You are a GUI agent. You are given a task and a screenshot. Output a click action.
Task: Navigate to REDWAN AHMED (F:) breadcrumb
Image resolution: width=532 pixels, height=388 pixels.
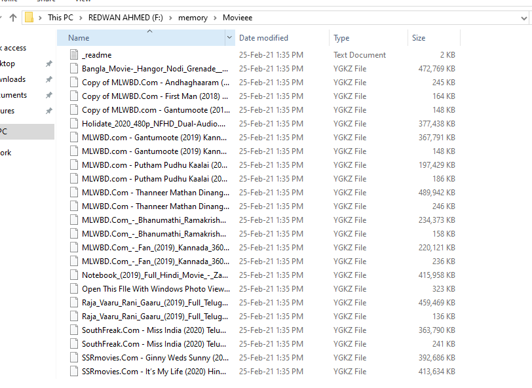pyautogui.click(x=126, y=18)
